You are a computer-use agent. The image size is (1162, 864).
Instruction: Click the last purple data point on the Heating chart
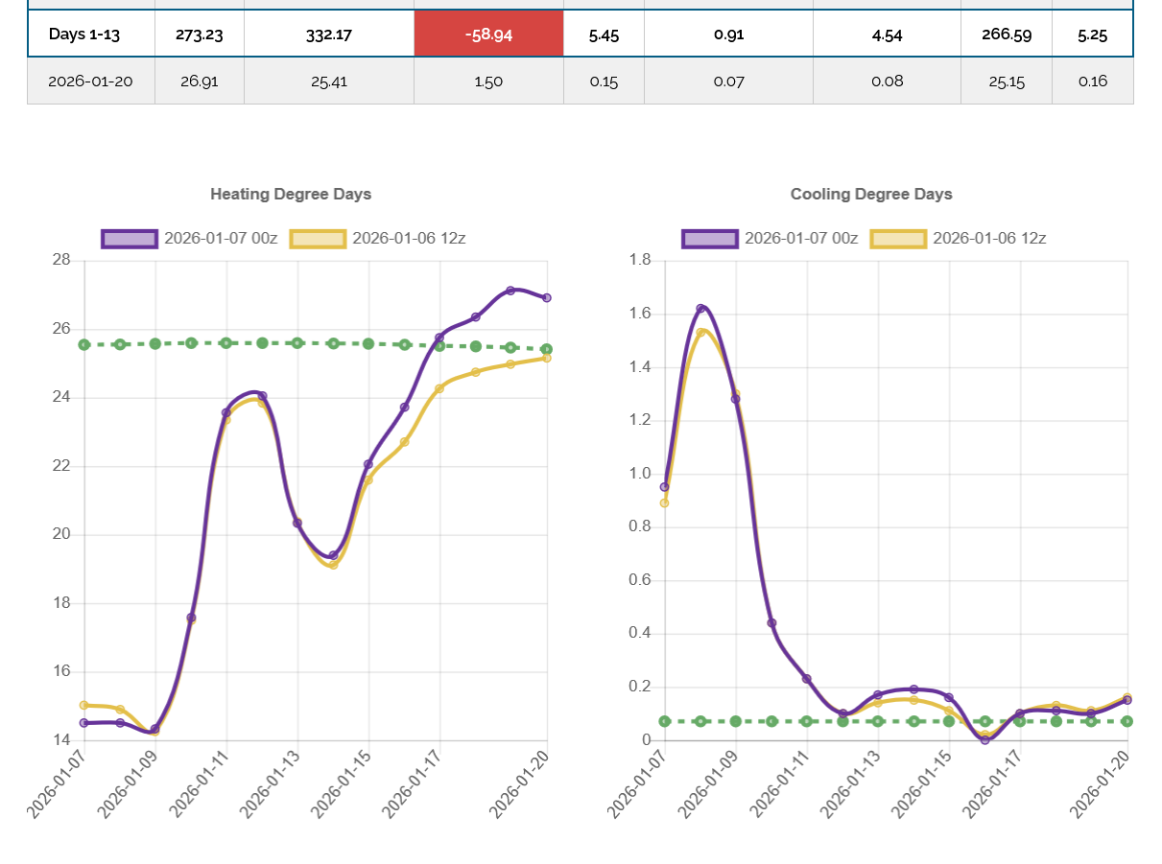coord(547,298)
